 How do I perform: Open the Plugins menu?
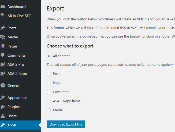coord(13,107)
